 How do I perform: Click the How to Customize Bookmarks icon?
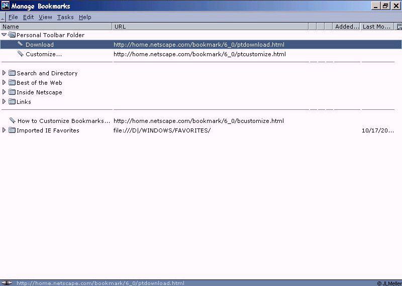(12, 120)
